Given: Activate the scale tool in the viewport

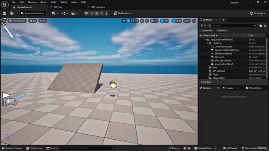Looking at the screenshot, I should 137,21.
